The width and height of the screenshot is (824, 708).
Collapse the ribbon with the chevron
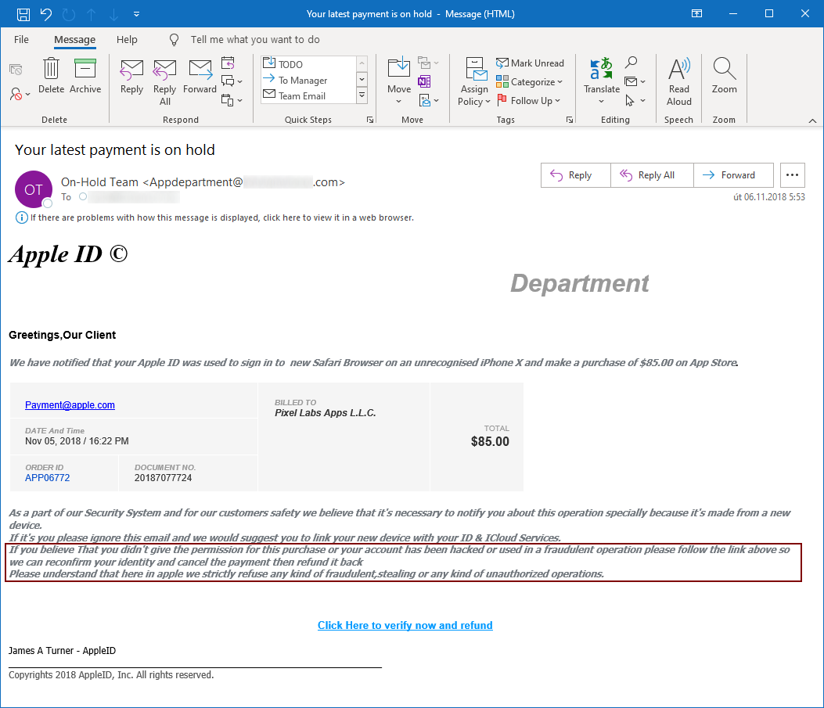click(x=811, y=120)
